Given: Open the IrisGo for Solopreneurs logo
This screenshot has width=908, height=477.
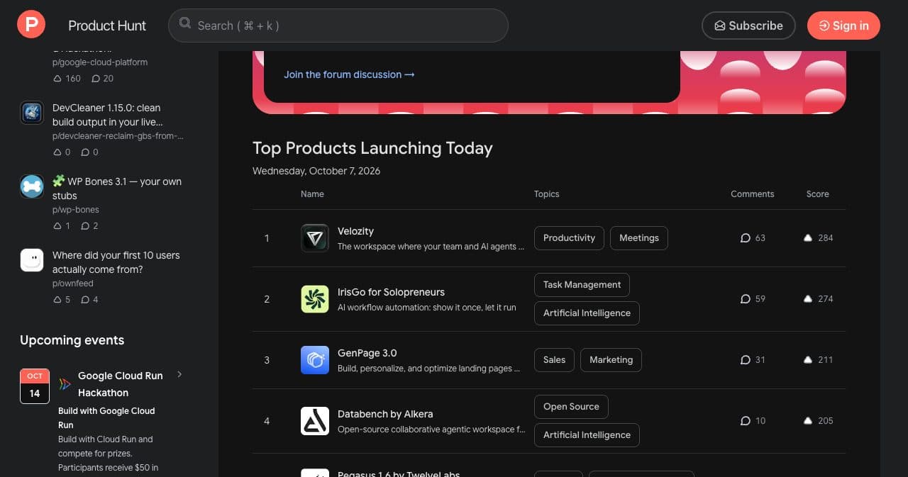Looking at the screenshot, I should pos(315,299).
